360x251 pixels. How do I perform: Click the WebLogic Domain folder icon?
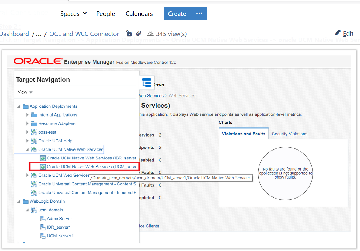26,202
